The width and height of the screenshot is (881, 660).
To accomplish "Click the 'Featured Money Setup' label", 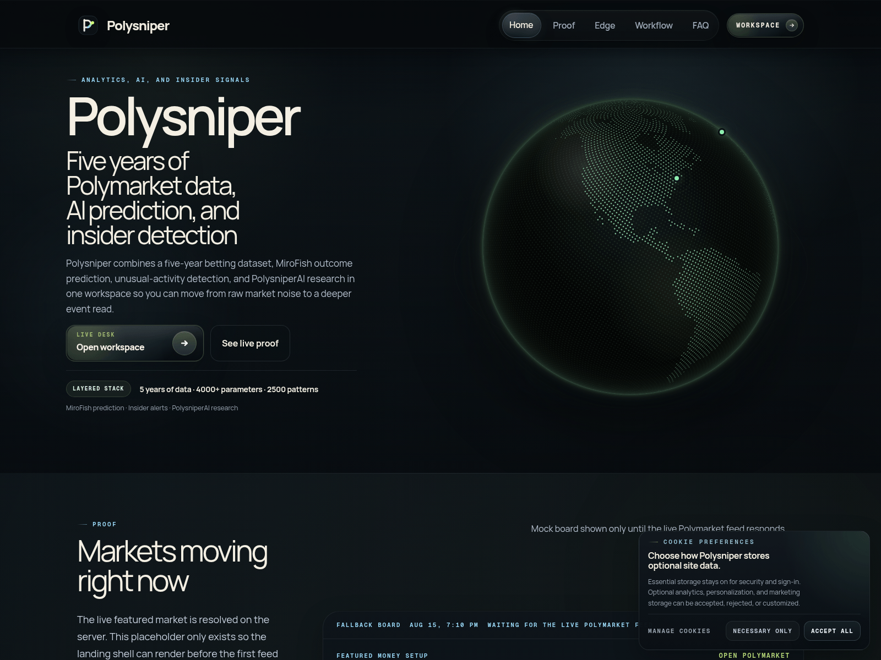I will pos(382,656).
